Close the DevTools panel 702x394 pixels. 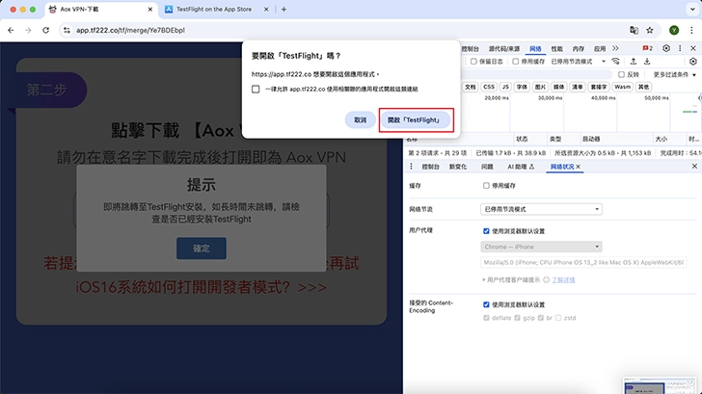[693, 48]
